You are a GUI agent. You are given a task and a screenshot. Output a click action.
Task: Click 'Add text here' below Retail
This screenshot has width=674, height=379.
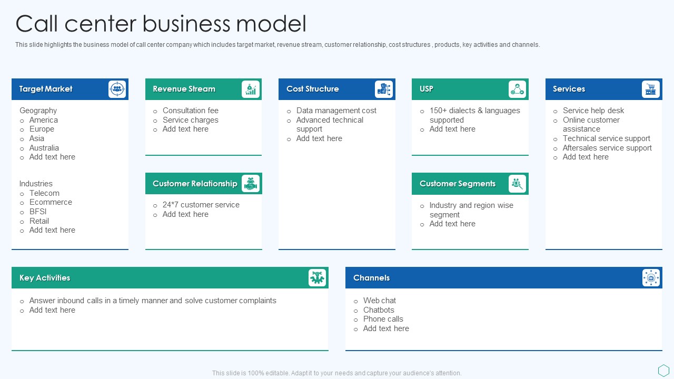(52, 230)
